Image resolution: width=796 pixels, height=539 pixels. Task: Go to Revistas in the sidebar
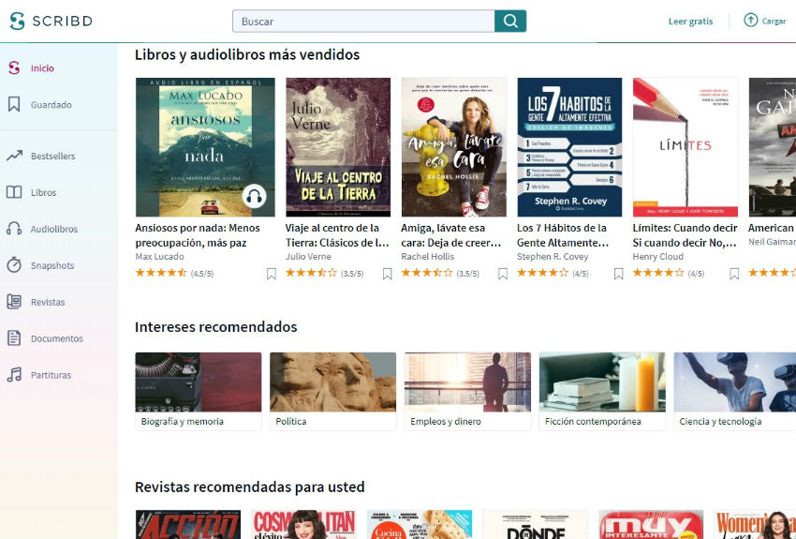[x=48, y=302]
